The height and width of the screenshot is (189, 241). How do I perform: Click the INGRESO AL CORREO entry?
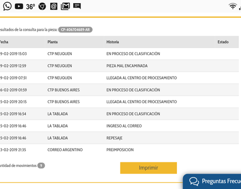coord(124,126)
